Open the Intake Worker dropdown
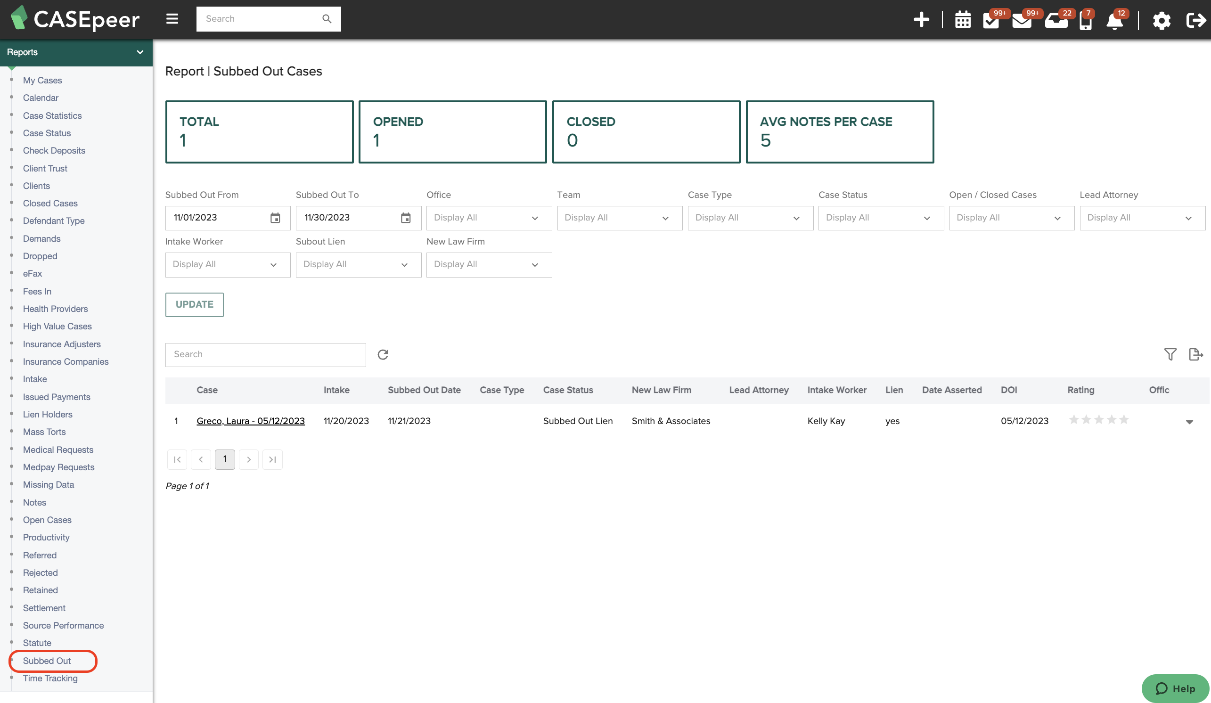 click(228, 265)
